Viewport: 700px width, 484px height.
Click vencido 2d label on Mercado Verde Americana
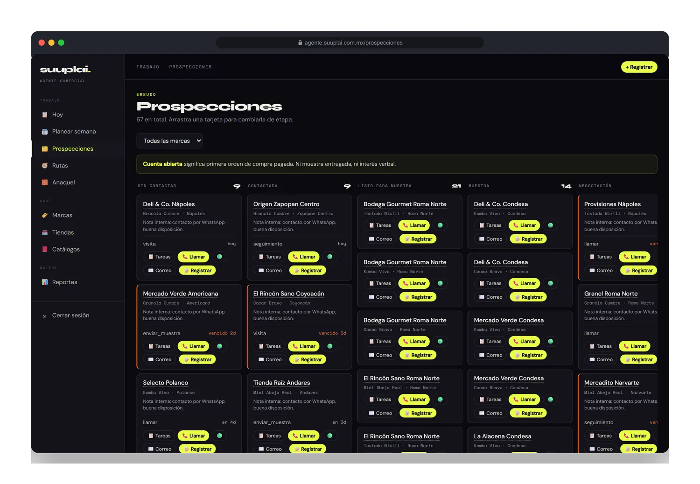(x=222, y=333)
